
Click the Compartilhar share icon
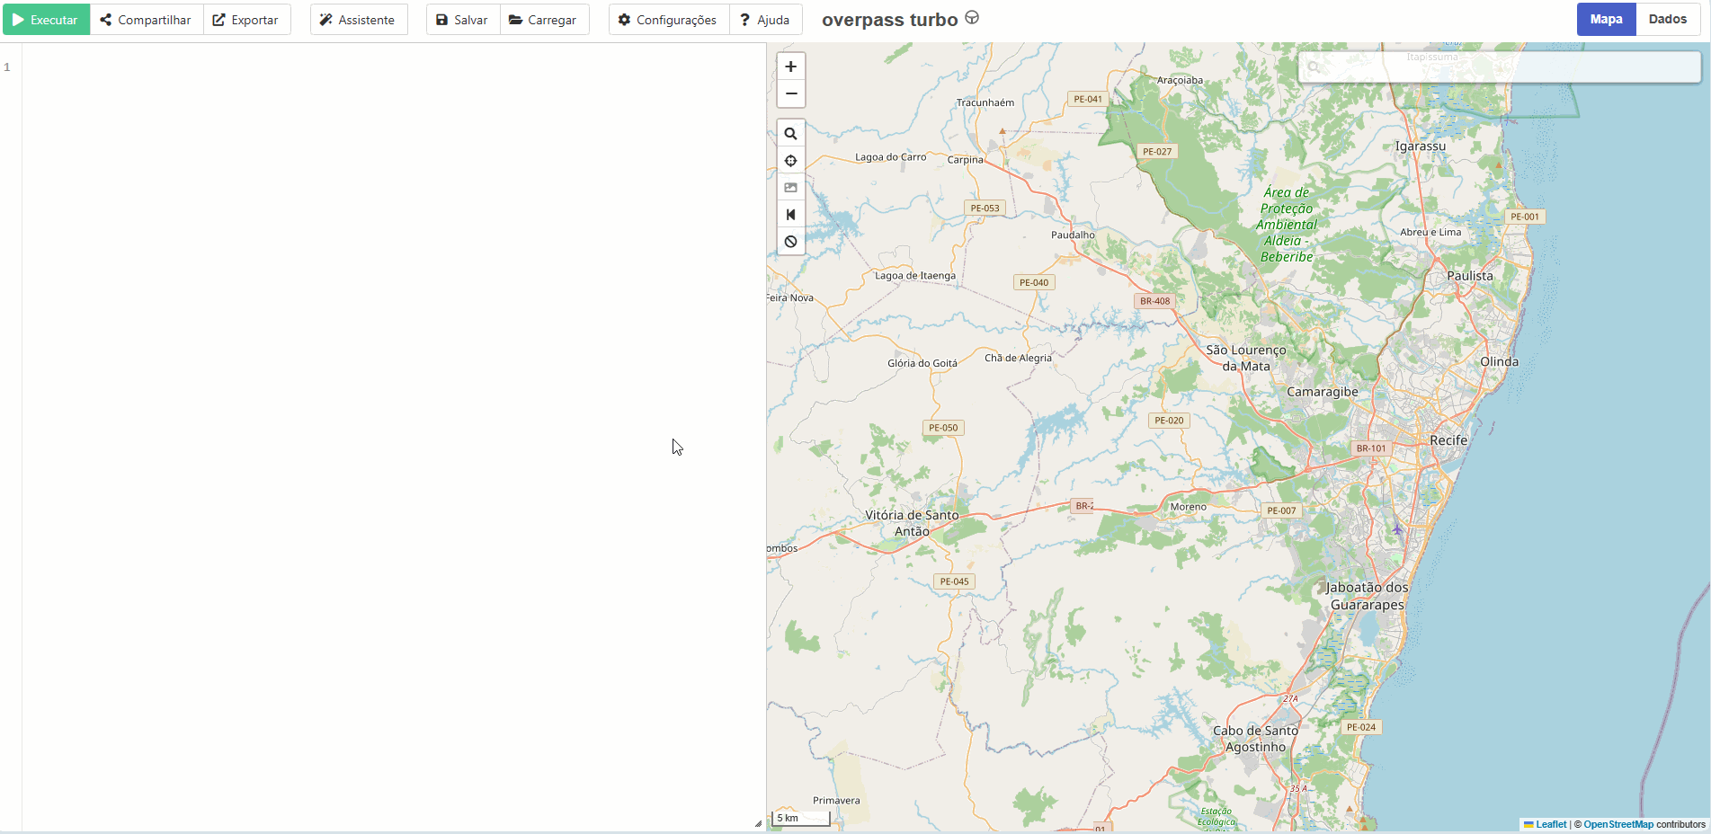pos(106,20)
